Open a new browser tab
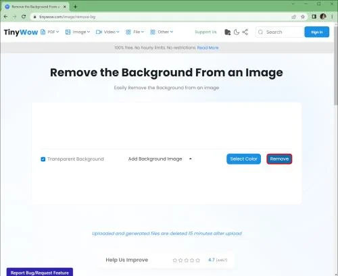The height and width of the screenshot is (276, 338). pyautogui.click(x=75, y=7)
